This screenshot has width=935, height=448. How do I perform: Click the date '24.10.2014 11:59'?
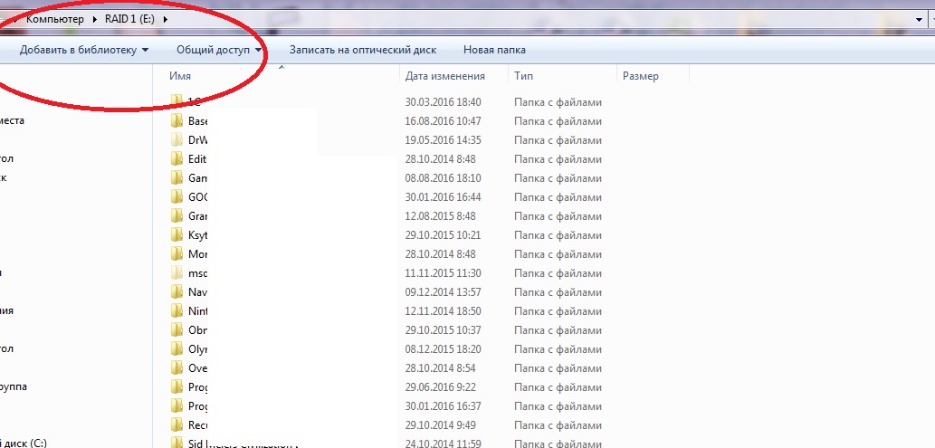[x=443, y=443]
